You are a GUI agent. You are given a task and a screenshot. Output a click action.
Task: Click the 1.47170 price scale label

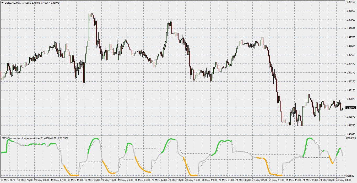[351, 90]
